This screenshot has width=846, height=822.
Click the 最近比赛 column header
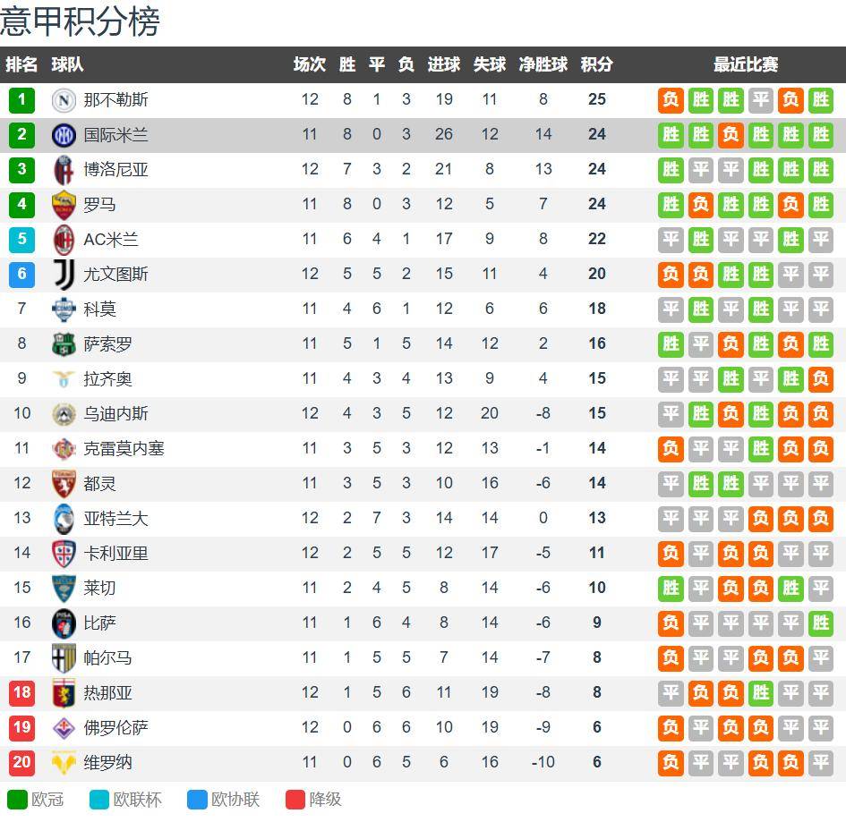tap(746, 65)
